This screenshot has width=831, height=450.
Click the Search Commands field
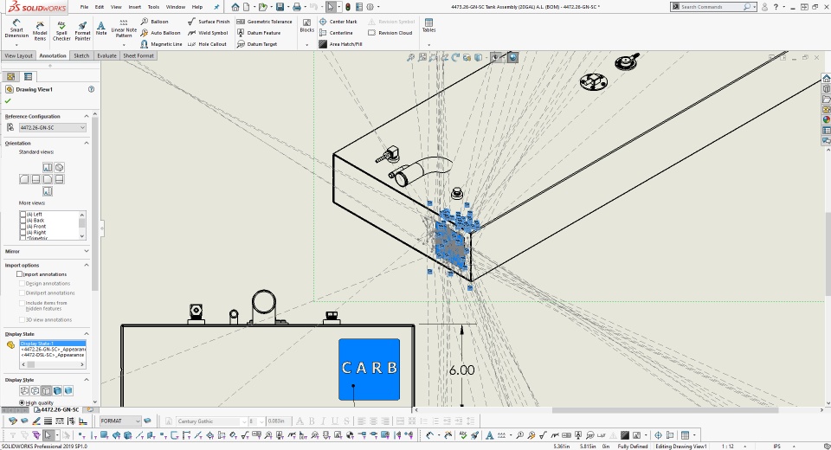coord(712,7)
